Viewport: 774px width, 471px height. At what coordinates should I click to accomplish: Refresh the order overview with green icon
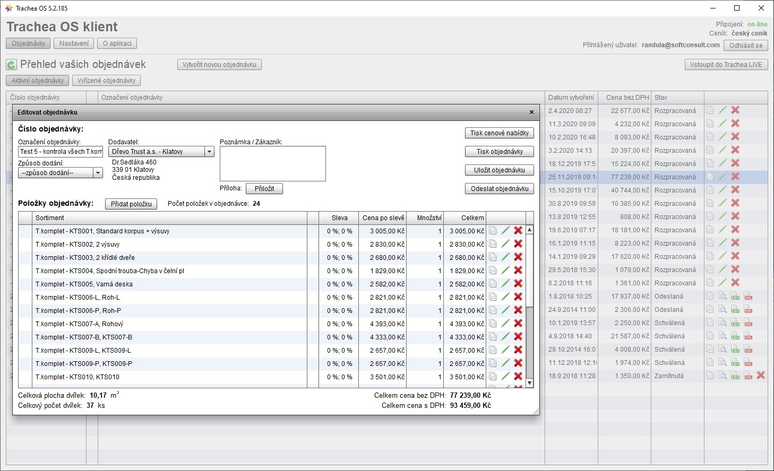click(x=12, y=65)
